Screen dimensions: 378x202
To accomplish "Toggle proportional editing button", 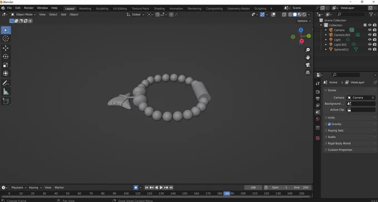I will click(171, 14).
